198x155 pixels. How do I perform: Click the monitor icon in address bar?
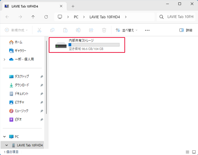[60, 17]
